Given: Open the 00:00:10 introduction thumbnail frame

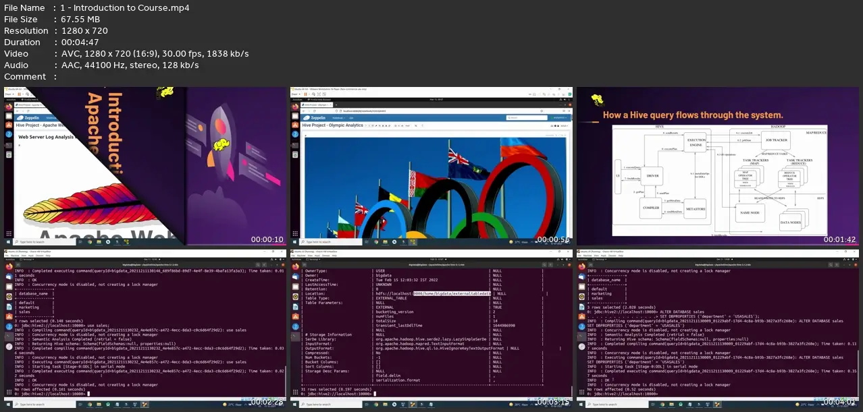Looking at the screenshot, I should pyautogui.click(x=144, y=166).
